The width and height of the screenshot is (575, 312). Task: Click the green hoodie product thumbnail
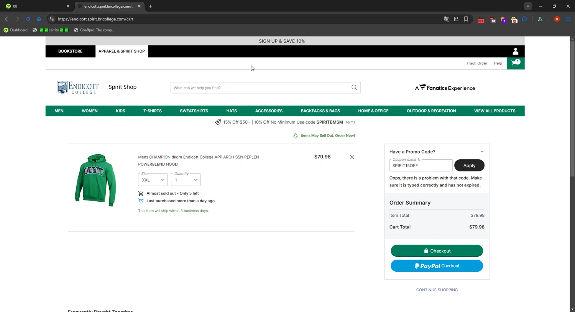[95, 180]
